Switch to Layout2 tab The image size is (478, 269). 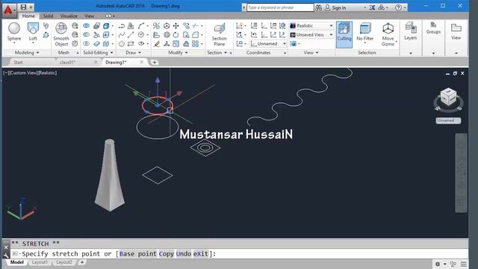coord(64,262)
